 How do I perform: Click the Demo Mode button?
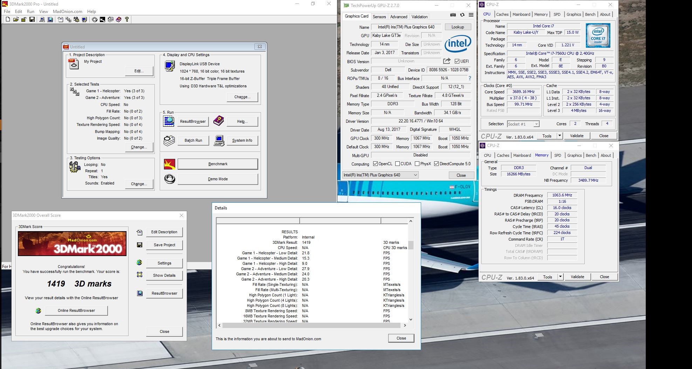point(218,179)
